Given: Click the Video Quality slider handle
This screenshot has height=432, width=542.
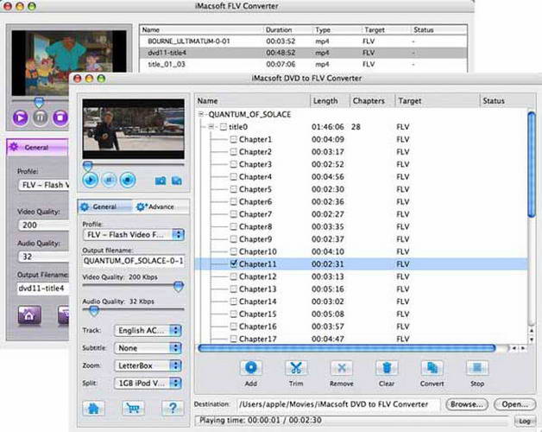Looking at the screenshot, I should (x=179, y=286).
